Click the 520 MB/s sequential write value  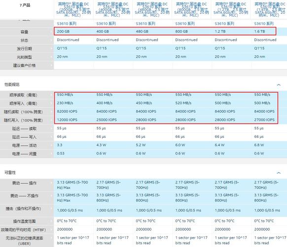(183, 103)
